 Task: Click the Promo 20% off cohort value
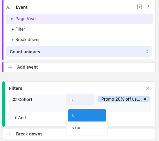[x=121, y=99]
